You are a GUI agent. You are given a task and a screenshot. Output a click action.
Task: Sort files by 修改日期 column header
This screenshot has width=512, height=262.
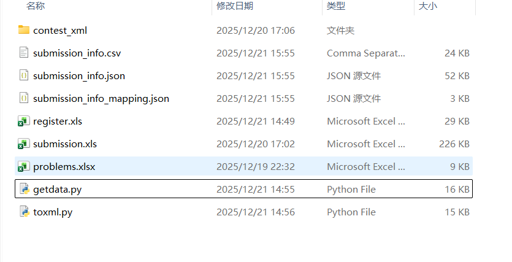coord(235,6)
